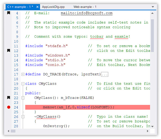Screen dimensions: 161x139
Task: Collapse the class CMyClass block
Action: [23, 84]
